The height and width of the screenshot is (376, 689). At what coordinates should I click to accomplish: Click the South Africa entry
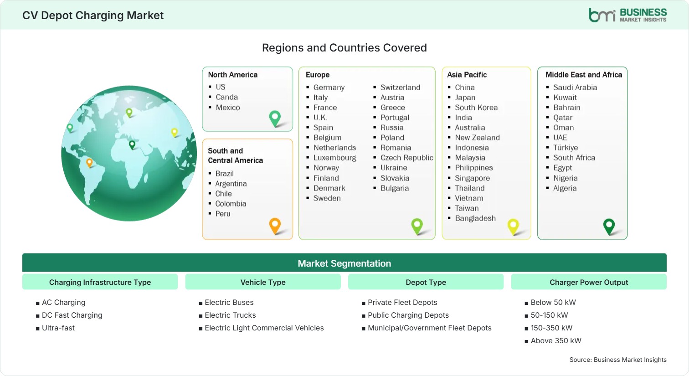pyautogui.click(x=574, y=158)
